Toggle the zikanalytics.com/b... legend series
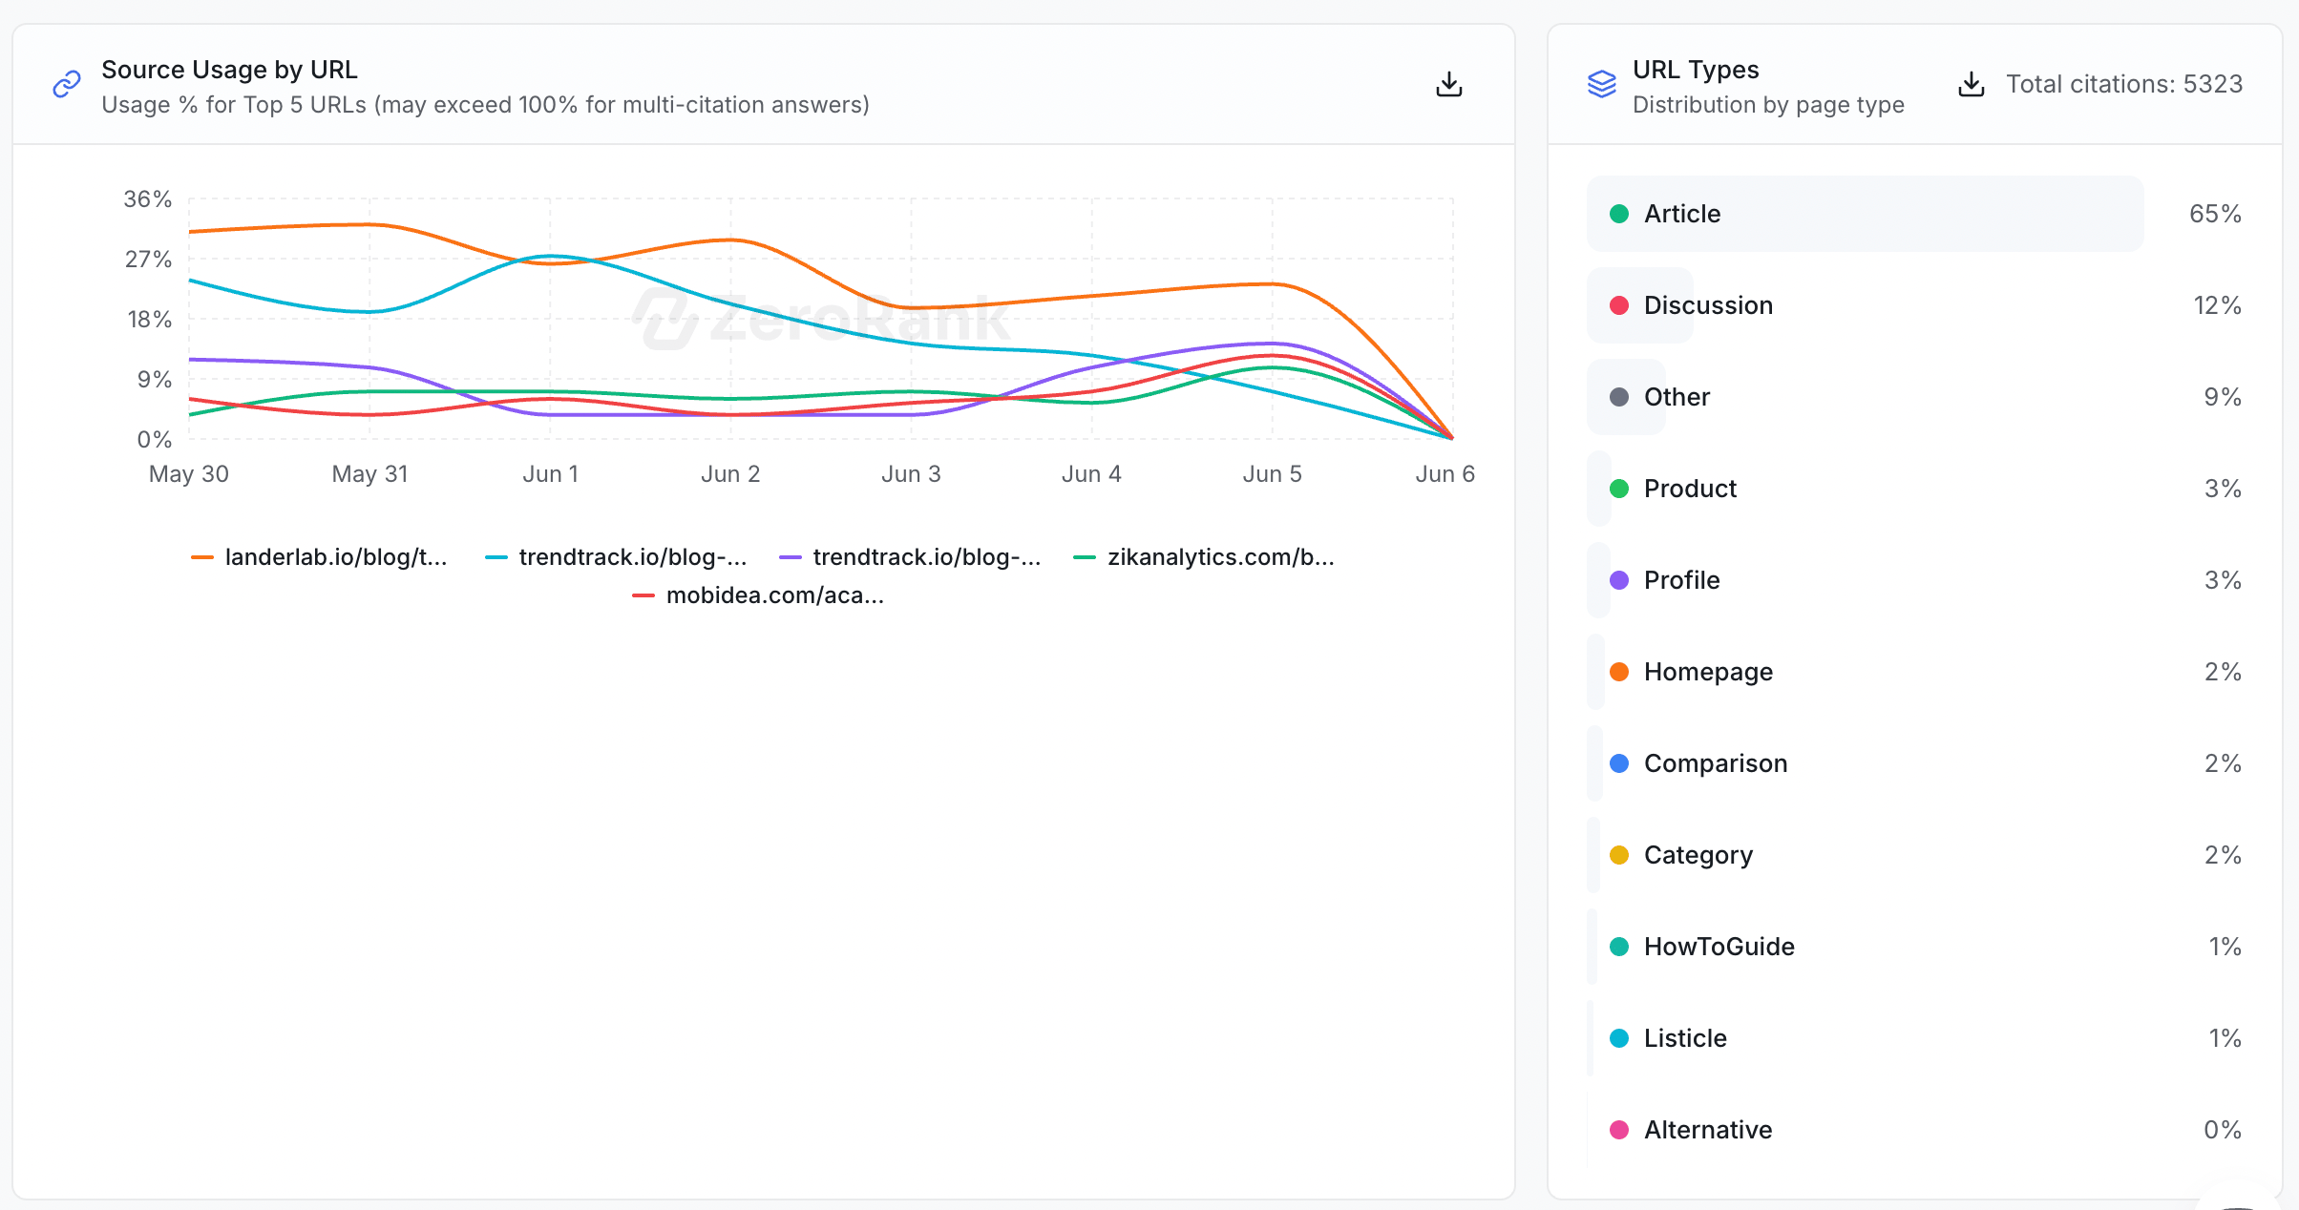 (x=1204, y=557)
